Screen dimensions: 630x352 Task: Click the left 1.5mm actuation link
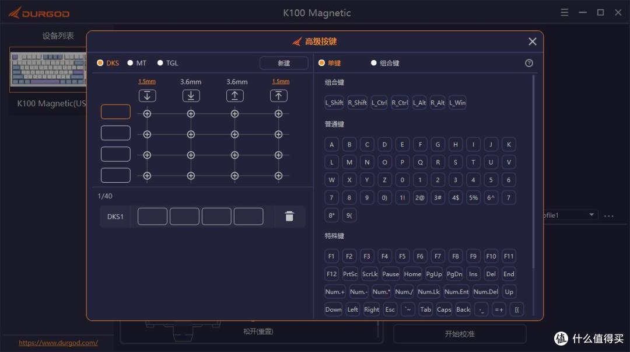point(147,81)
